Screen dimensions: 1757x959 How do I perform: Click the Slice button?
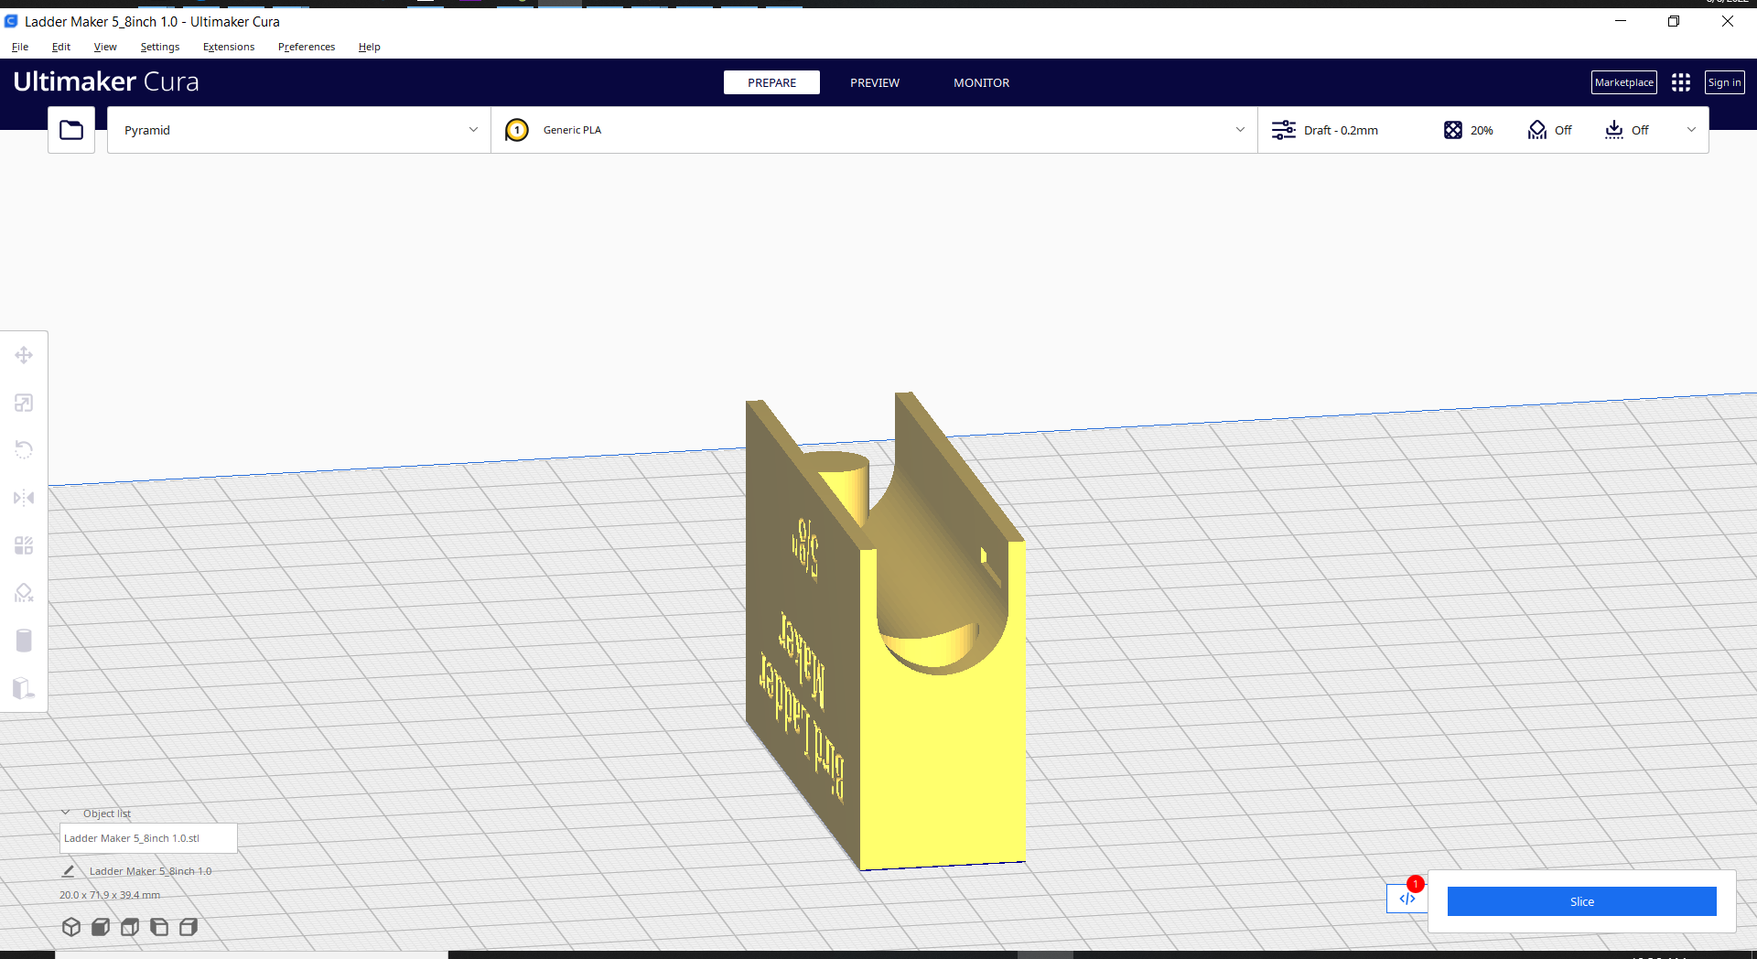tap(1581, 901)
